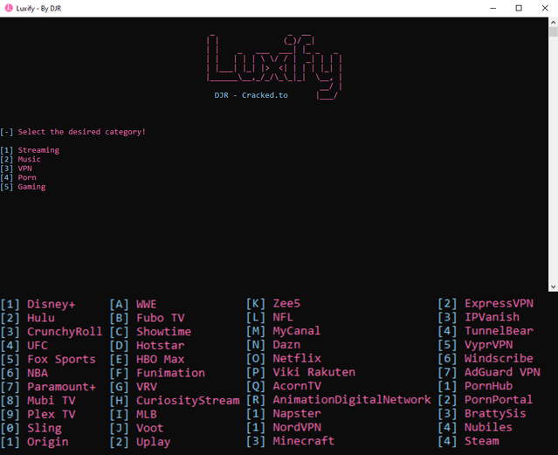Choose the Gaming category entry

click(x=23, y=187)
